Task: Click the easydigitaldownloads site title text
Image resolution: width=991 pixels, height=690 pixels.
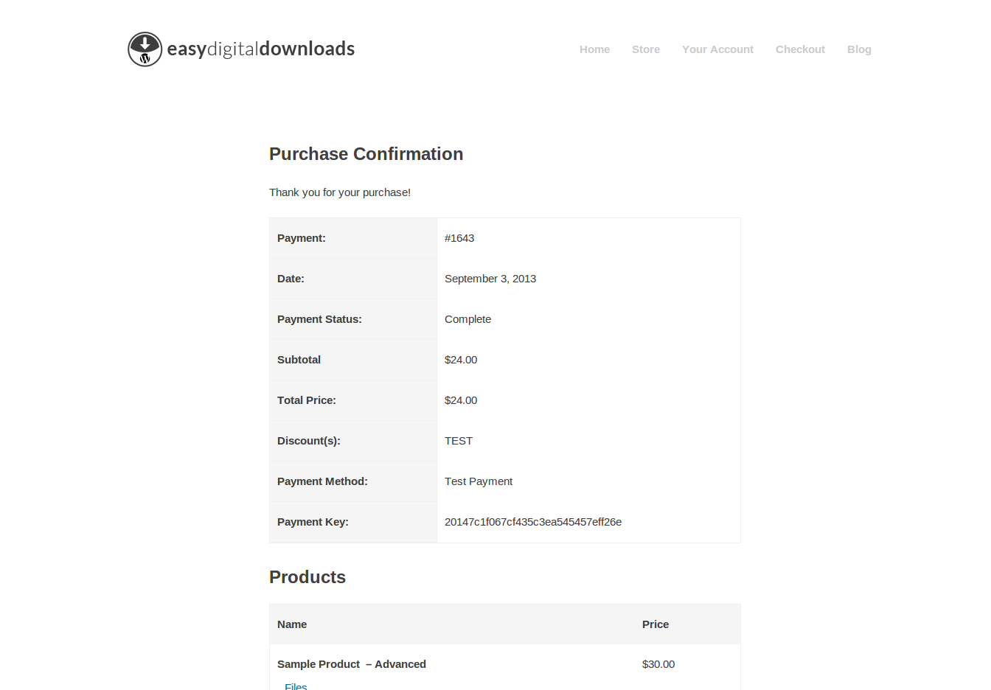Action: [x=261, y=49]
